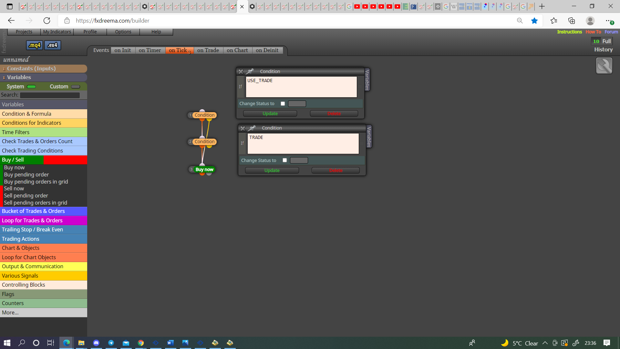Edit the TRADE condition text box

click(303, 144)
